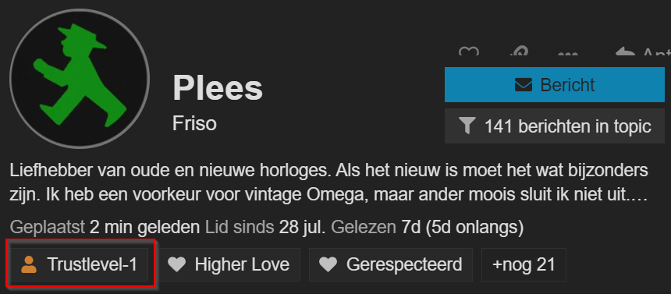Screen dimensions: 671x294
Task: Click the heart icon beside Higher Love
Action: click(x=177, y=264)
